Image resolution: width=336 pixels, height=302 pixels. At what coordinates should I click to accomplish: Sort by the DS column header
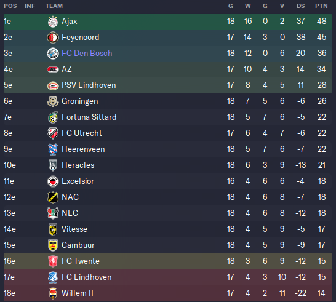[x=301, y=6]
